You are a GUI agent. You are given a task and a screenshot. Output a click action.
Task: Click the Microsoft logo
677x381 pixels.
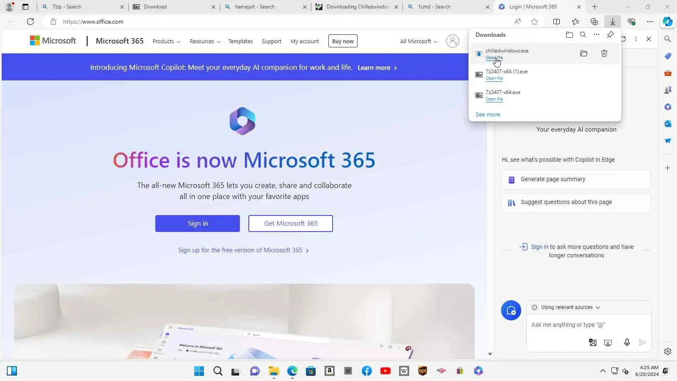(53, 41)
